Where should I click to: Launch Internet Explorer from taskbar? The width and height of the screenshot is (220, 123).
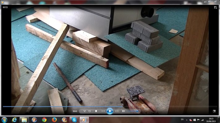14,120
